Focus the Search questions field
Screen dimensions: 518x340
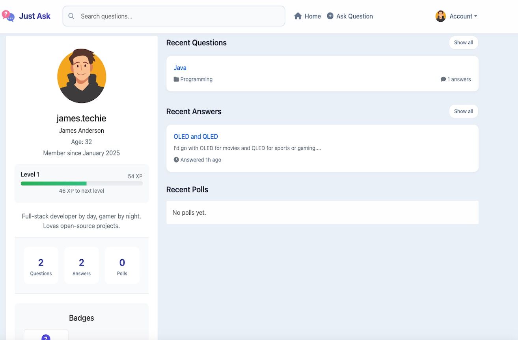(x=174, y=16)
